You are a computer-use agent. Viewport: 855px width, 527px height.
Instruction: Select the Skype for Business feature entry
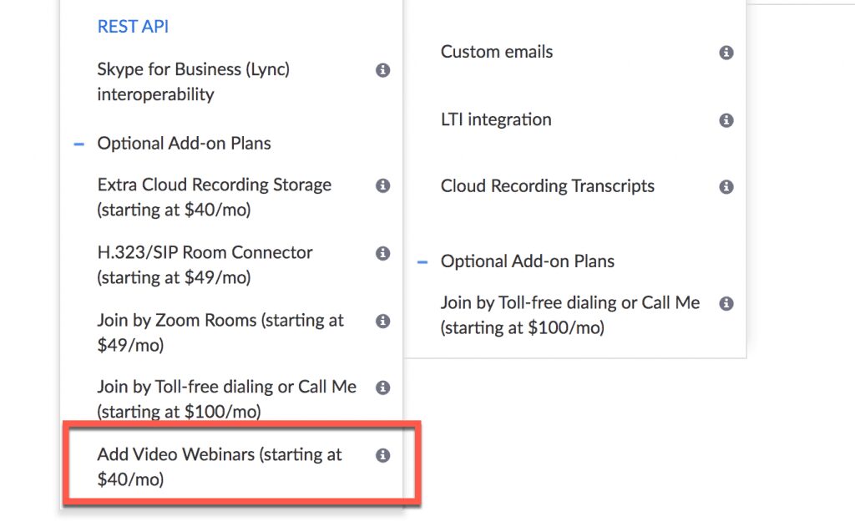[x=192, y=81]
